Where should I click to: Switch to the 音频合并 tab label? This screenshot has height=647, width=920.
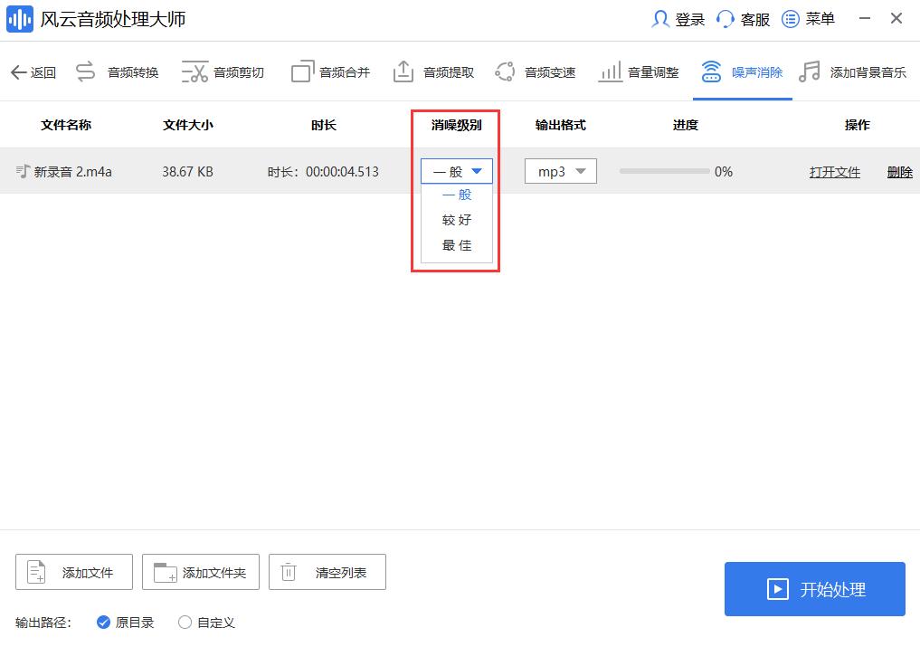pos(345,72)
